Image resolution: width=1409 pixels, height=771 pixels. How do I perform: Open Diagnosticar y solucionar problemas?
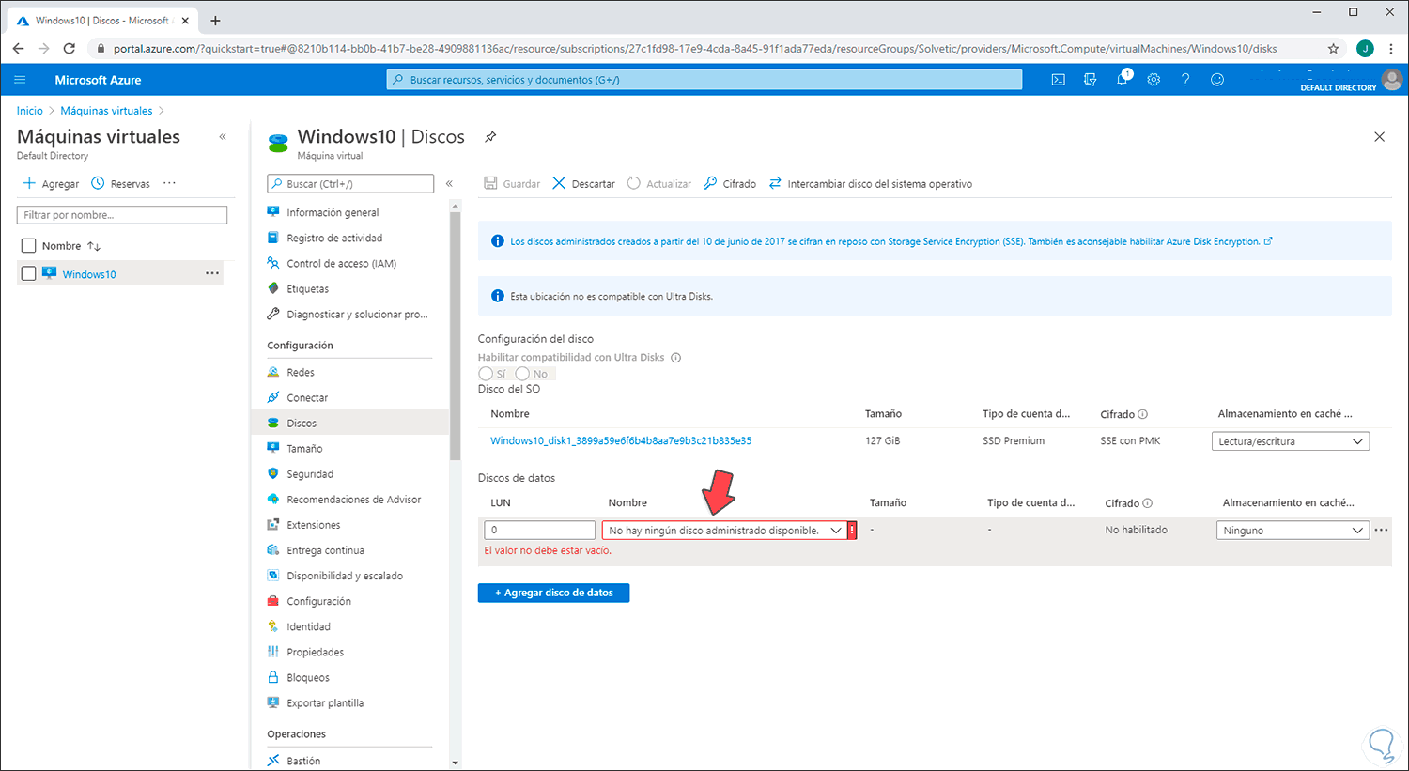(x=357, y=315)
